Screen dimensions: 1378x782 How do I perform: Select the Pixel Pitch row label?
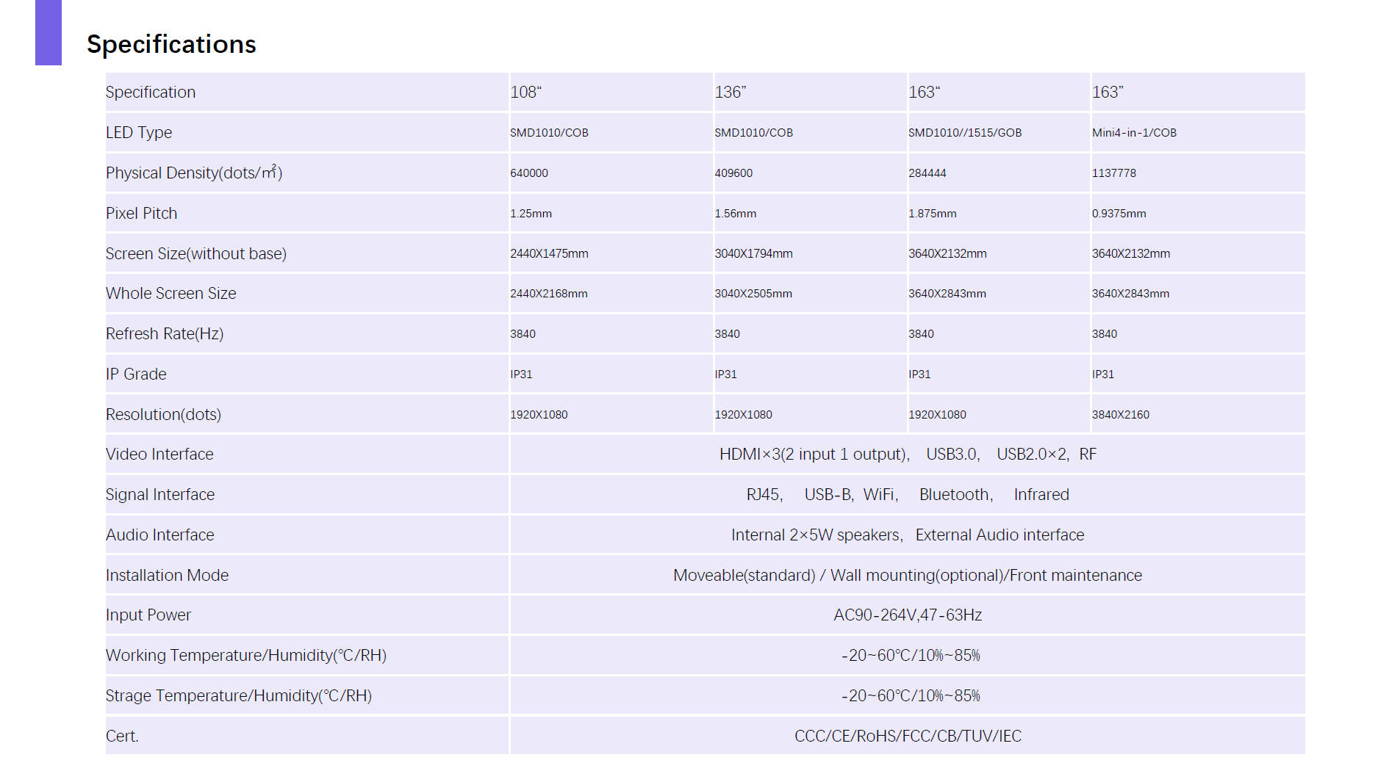tap(142, 214)
